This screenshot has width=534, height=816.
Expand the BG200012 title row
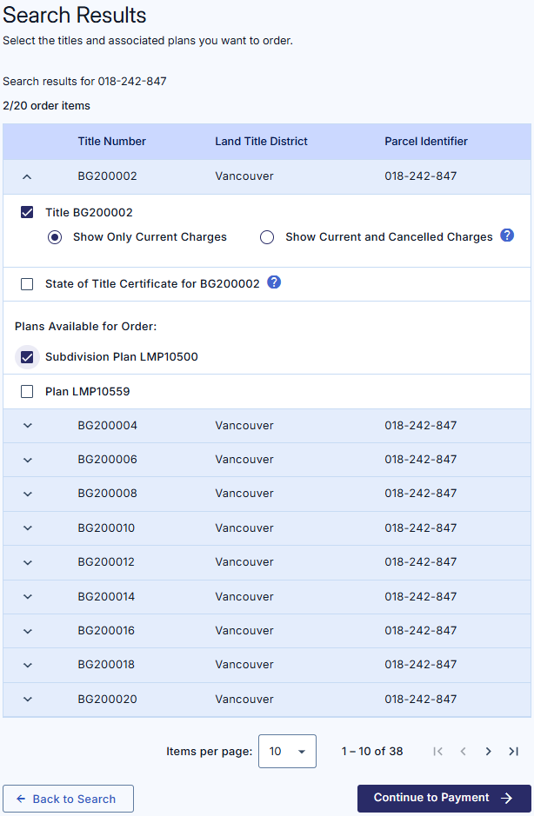click(x=27, y=562)
